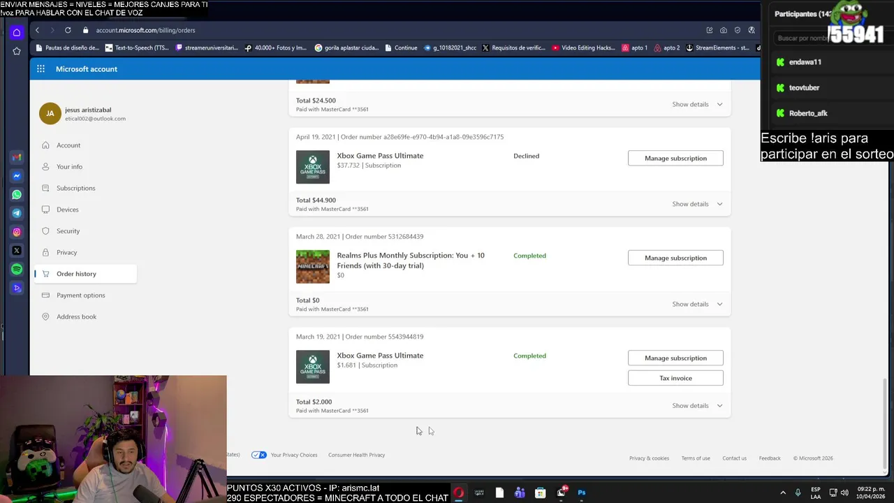
Task: Open the Video Editing Hacks bookmark
Action: [x=583, y=48]
